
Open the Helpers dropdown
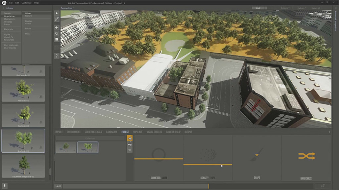[302, 8]
